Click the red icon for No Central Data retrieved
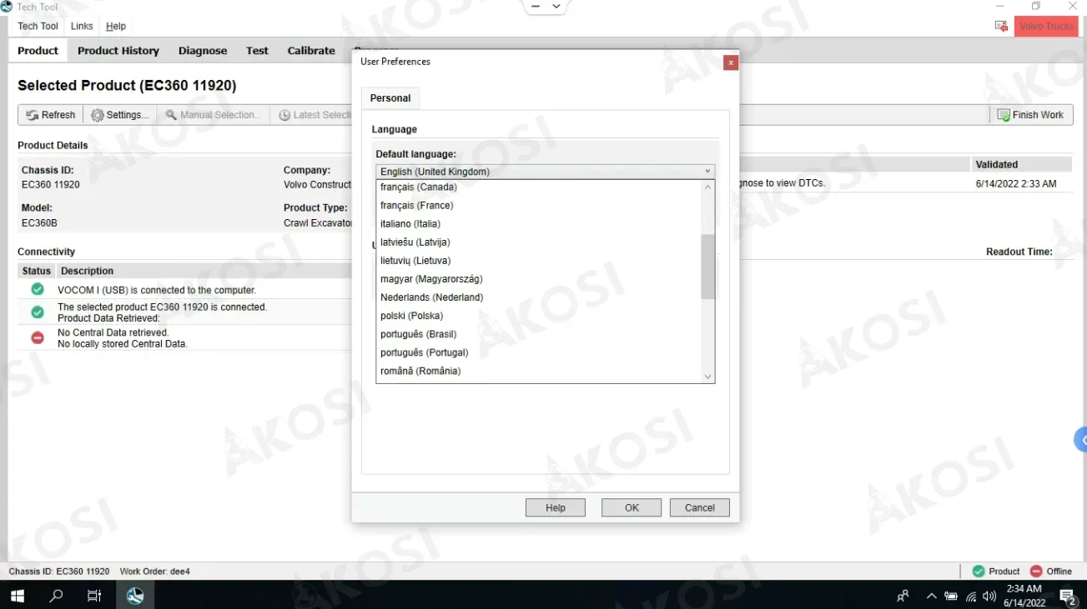 pyautogui.click(x=38, y=338)
